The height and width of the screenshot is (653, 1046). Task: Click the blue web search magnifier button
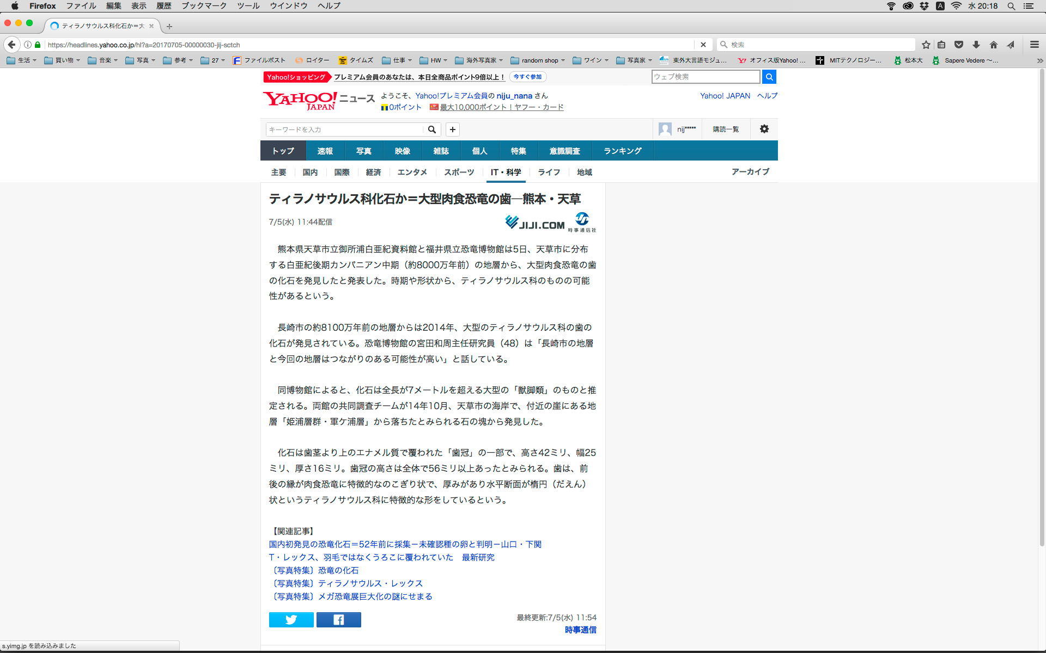[769, 77]
